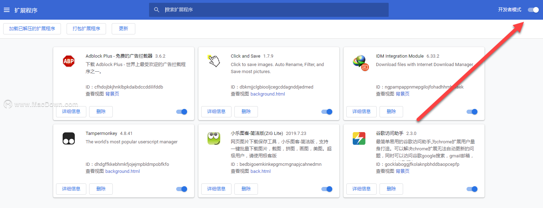Open 详细信息 for Click and Save
543x208 pixels.
(x=216, y=112)
